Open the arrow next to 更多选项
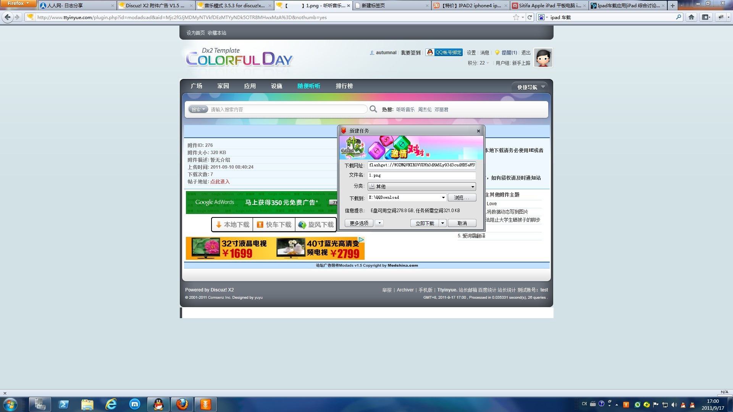The height and width of the screenshot is (412, 733). (379, 223)
